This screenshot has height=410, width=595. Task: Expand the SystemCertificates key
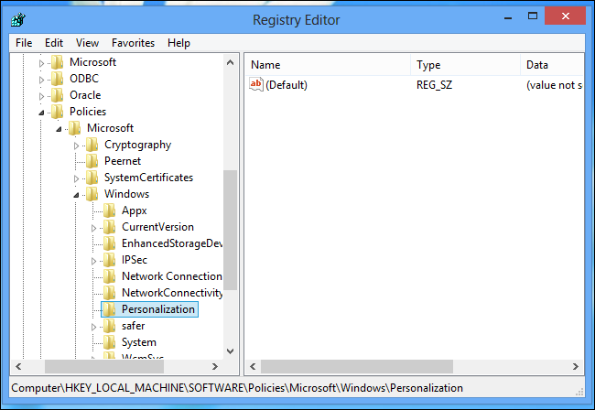pos(76,178)
